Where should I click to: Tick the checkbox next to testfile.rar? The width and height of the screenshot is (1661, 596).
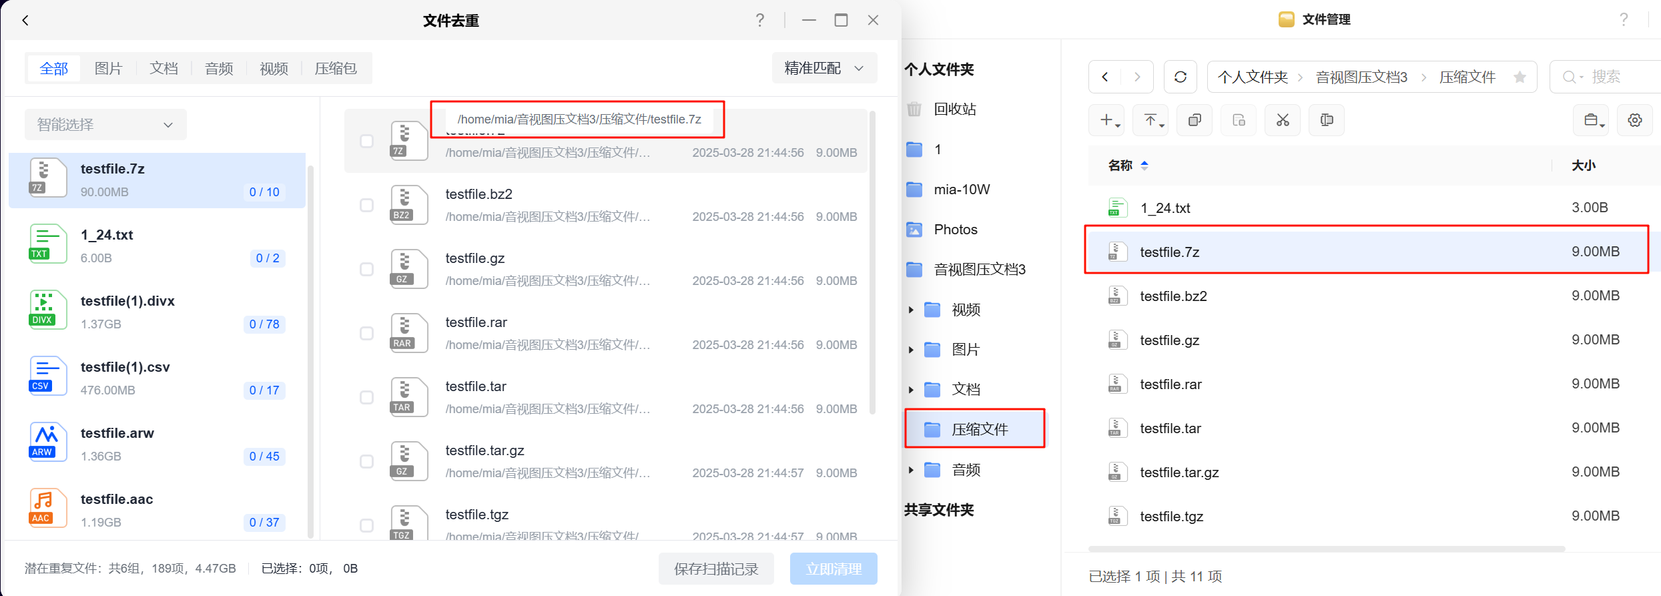366,333
